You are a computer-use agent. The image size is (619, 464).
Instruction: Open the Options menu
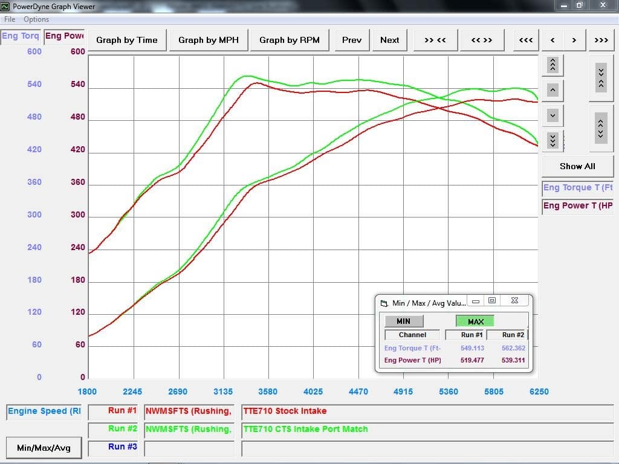click(x=36, y=19)
